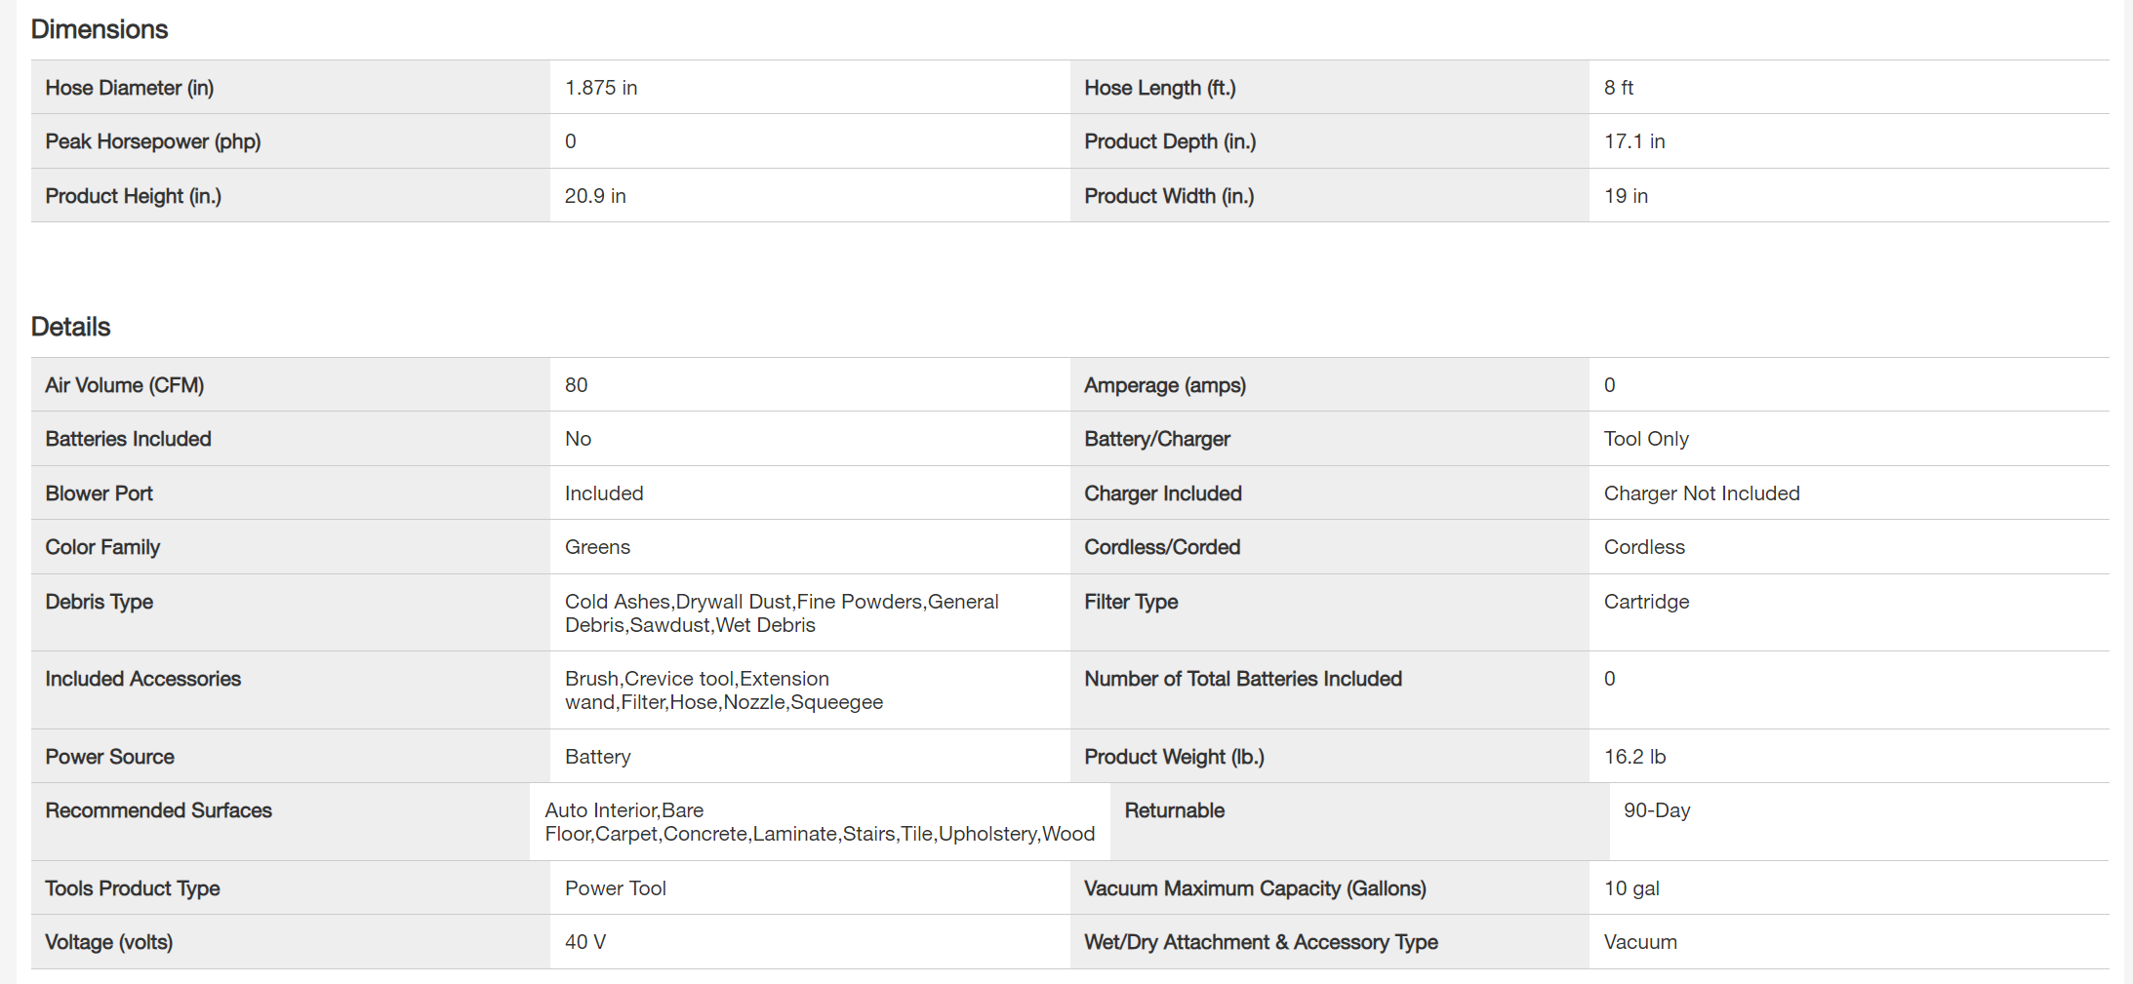Select the Hose Diameter value 1.875 in
Viewport: 2133px width, 984px height.
tap(601, 88)
